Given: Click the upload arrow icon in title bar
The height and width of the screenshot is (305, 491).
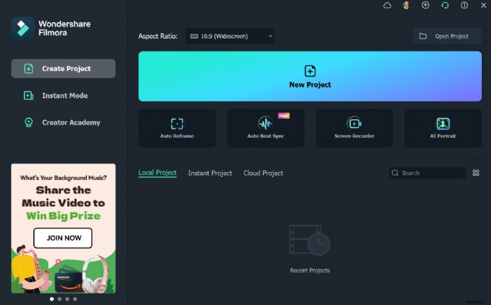Looking at the screenshot, I should pyautogui.click(x=425, y=6).
